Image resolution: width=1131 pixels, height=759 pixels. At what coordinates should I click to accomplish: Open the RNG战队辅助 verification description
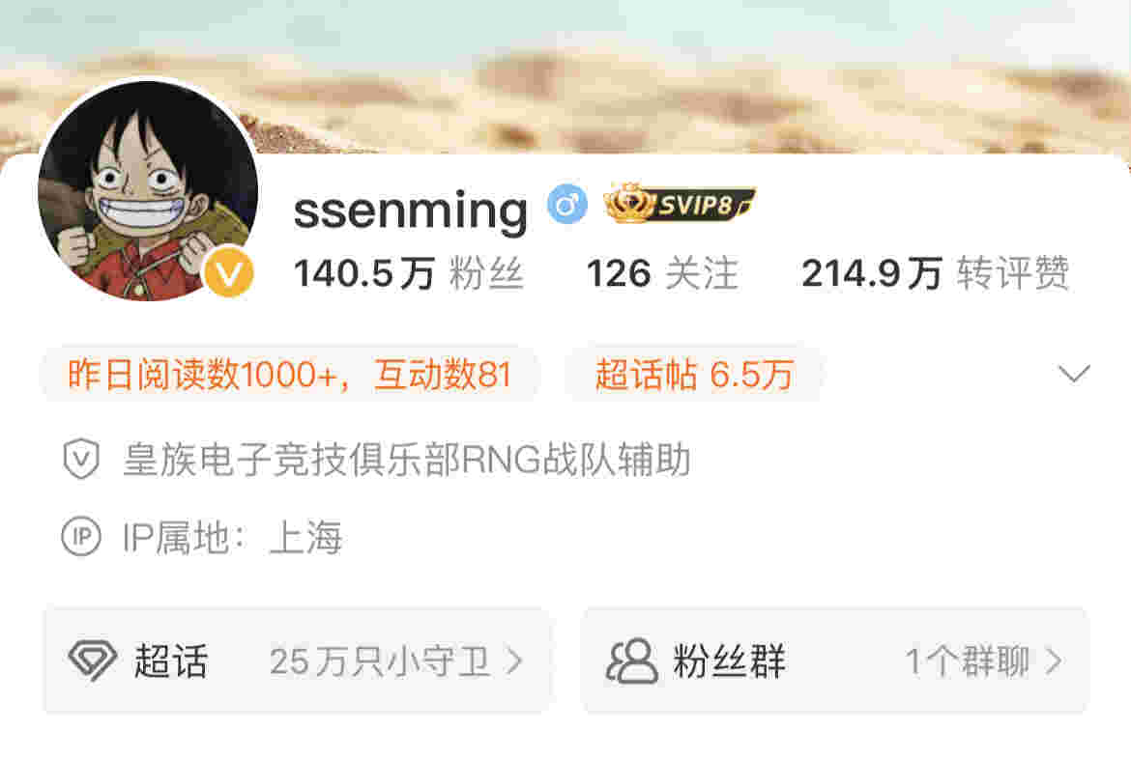407,459
